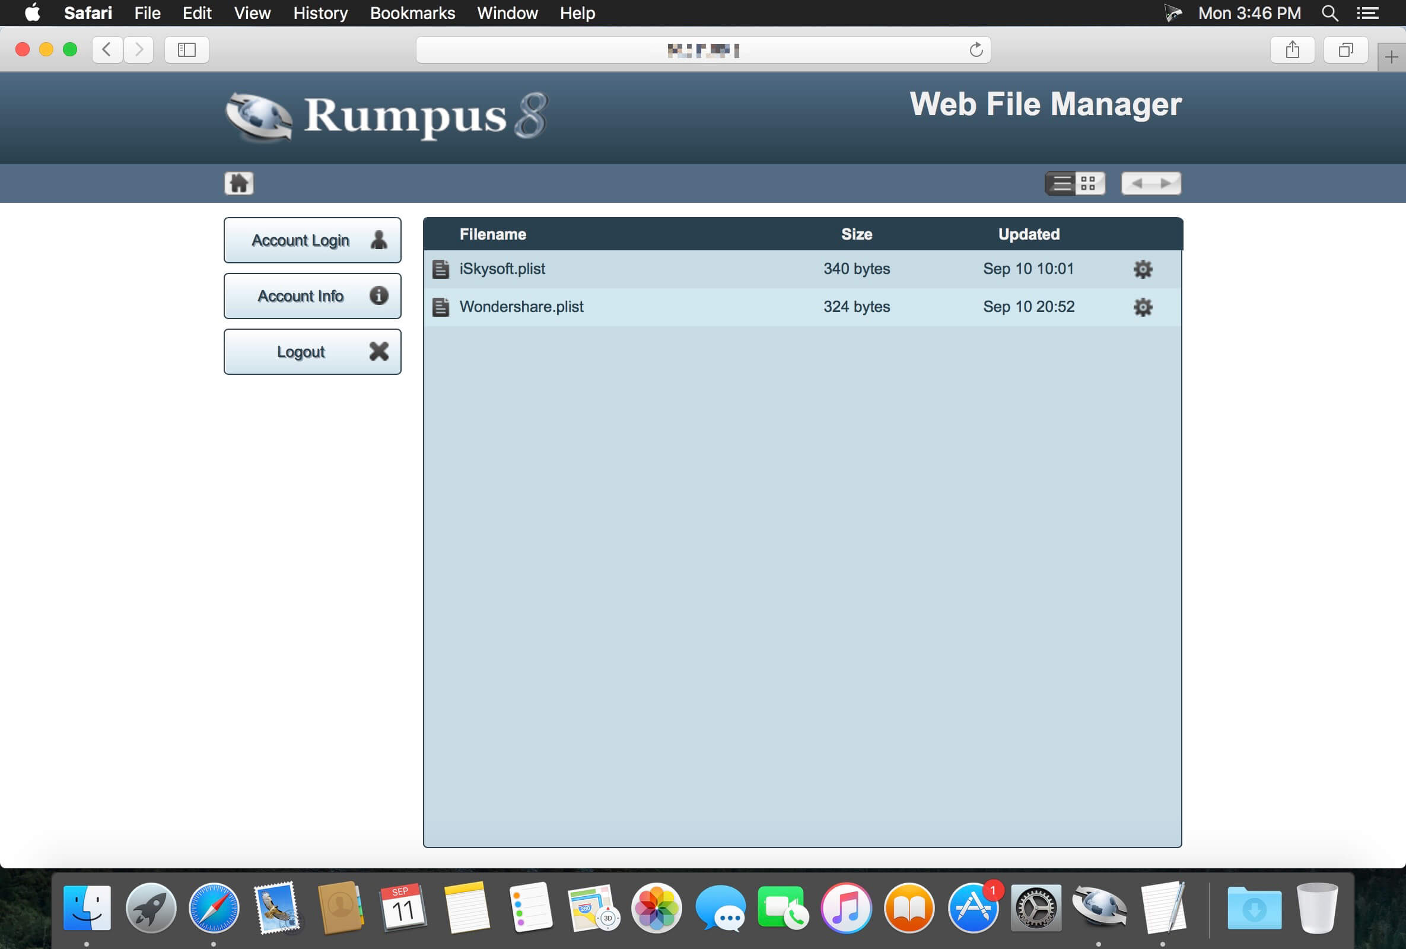Show all tabs overview
This screenshot has width=1406, height=949.
[x=1345, y=50]
